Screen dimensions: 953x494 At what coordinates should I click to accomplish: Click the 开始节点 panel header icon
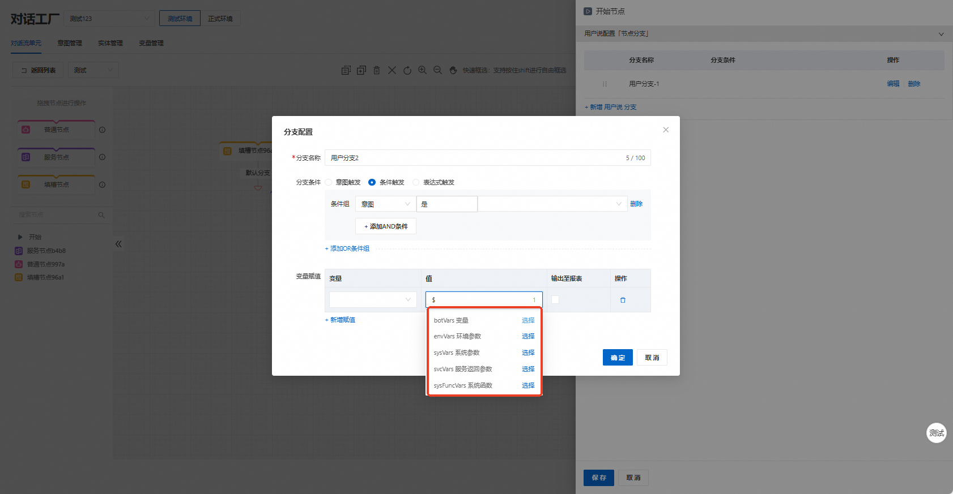[588, 11]
